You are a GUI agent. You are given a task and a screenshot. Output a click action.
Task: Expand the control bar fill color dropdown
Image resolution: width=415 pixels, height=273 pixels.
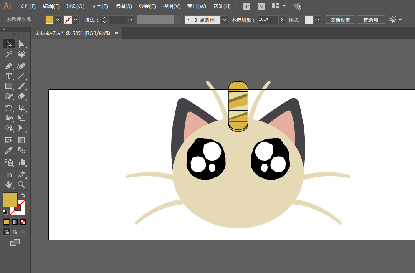[58, 20]
